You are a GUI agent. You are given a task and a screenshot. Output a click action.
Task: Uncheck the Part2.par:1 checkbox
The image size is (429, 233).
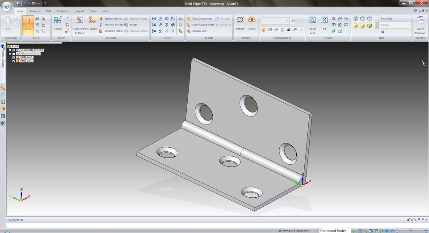[14, 61]
